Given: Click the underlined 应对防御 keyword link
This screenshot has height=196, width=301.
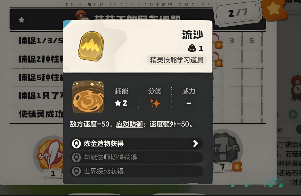Looking at the screenshot, I should click(129, 124).
